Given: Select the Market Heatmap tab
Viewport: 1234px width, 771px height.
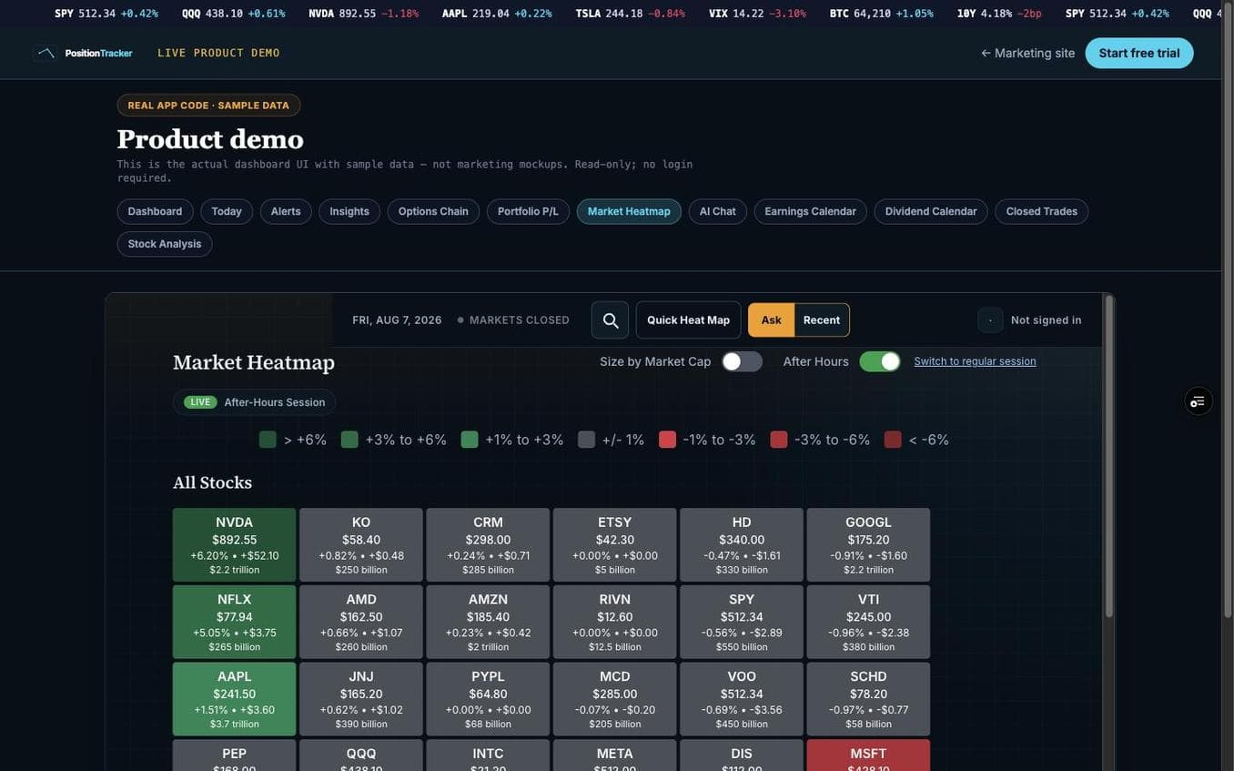Looking at the screenshot, I should (x=629, y=211).
